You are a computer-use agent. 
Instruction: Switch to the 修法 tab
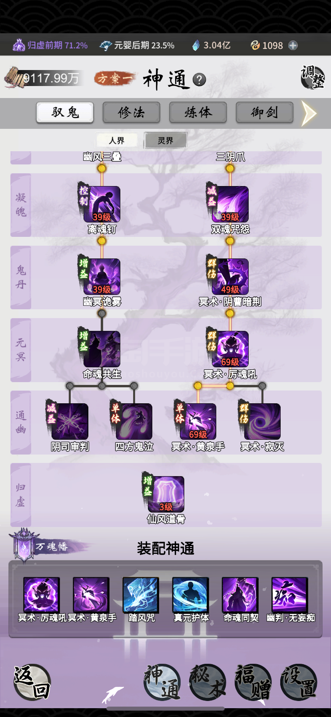[132, 112]
